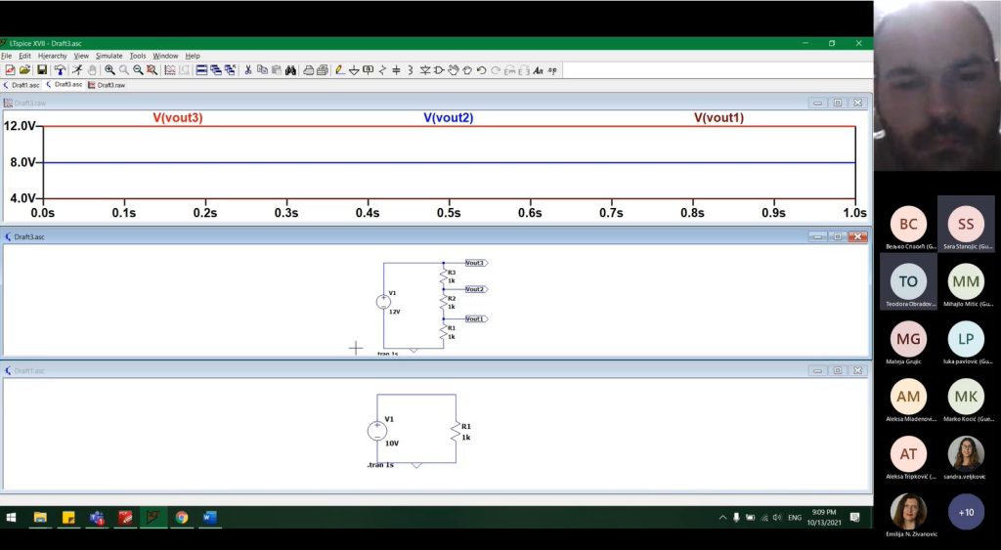Click the Cut scissors icon
The width and height of the screenshot is (1001, 550).
pyautogui.click(x=247, y=70)
